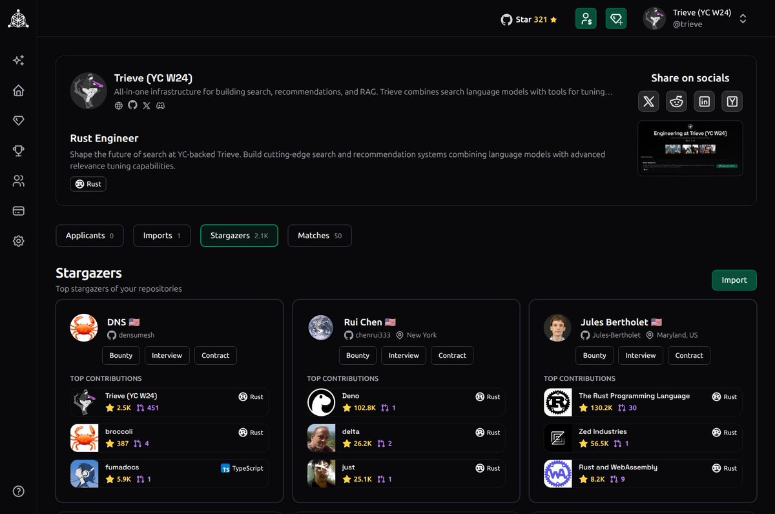Open the credit card icon in sidebar
The image size is (775, 514).
coord(19,211)
